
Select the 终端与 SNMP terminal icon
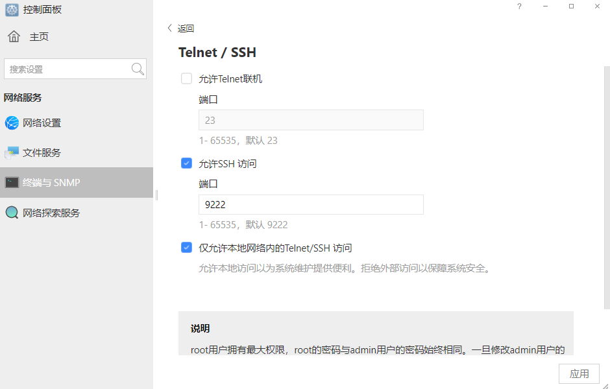pyautogui.click(x=12, y=182)
